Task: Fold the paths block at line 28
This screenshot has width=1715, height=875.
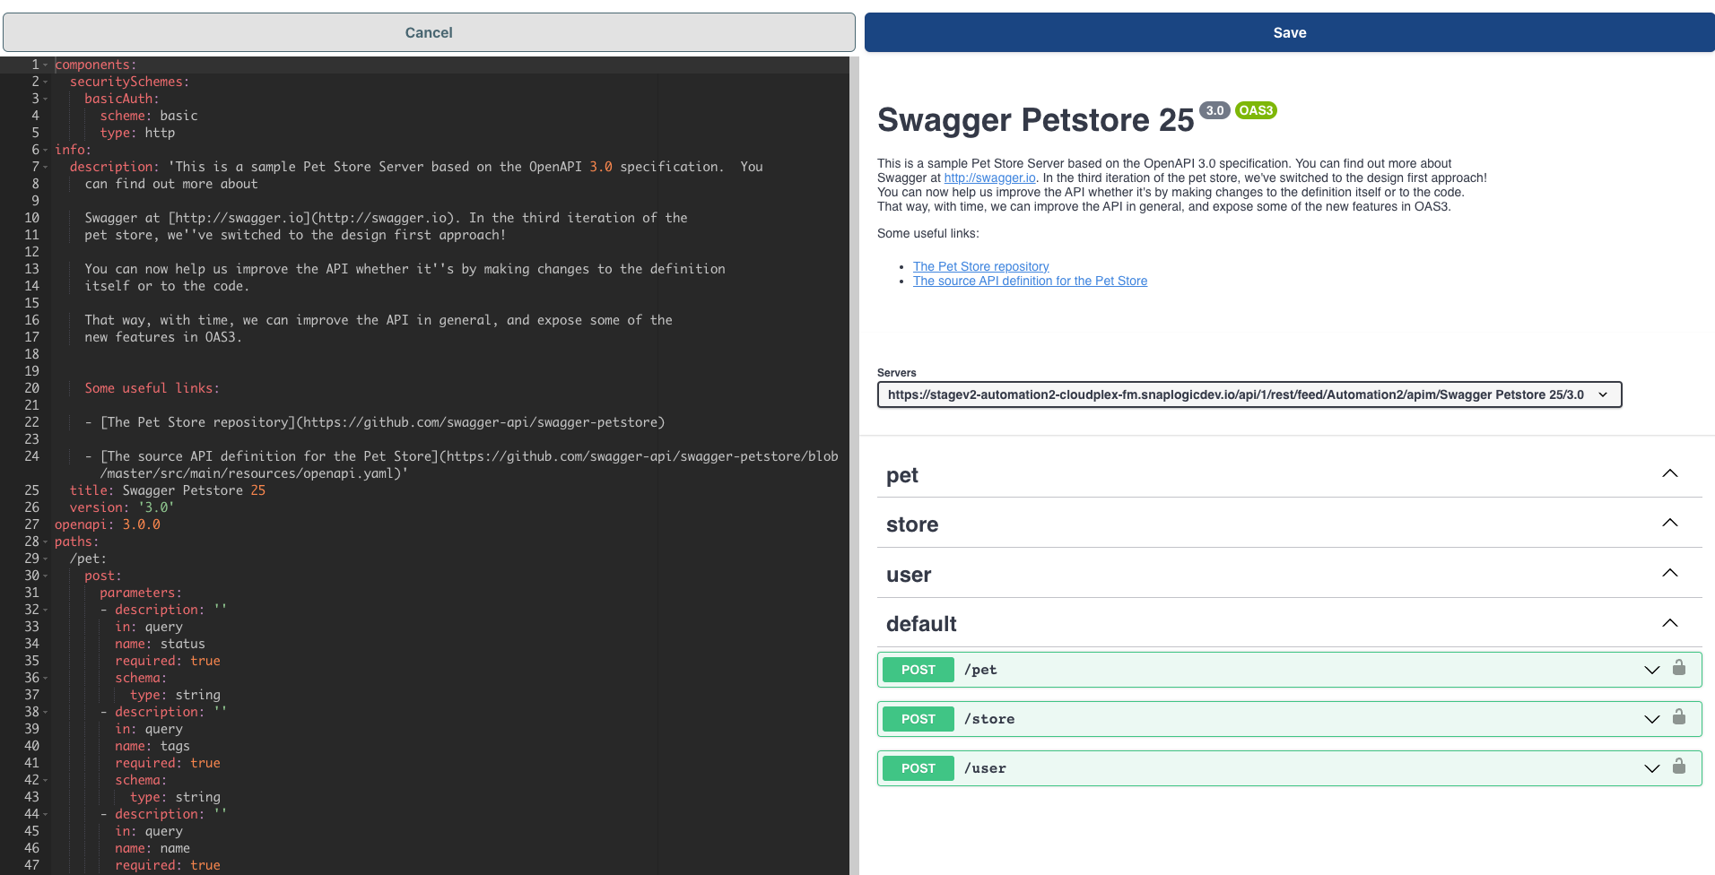Action: (46, 541)
